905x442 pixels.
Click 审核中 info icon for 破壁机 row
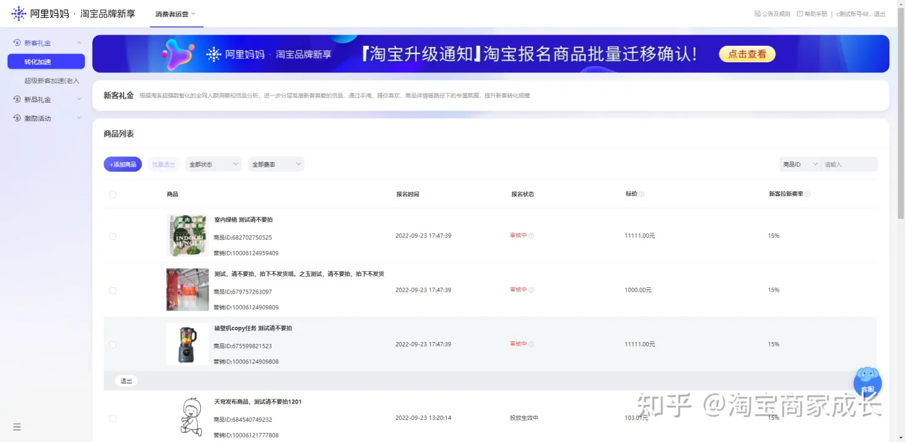coord(531,345)
